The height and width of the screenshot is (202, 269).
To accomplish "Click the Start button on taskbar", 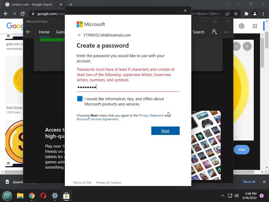I will (x=7, y=196).
